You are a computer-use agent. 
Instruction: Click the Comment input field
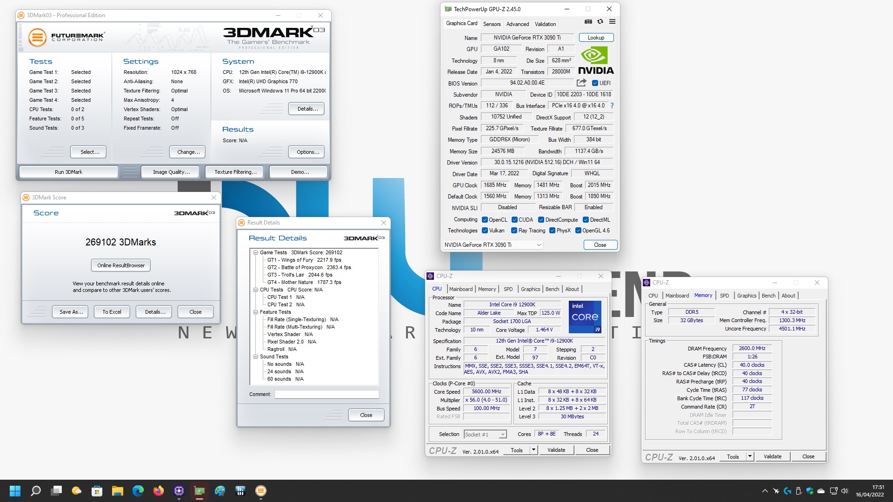pos(327,394)
